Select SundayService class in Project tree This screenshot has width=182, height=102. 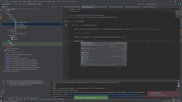click(x=20, y=28)
